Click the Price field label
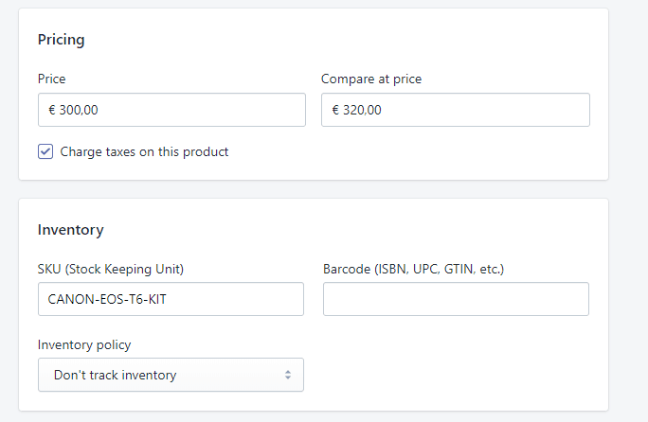The height and width of the screenshot is (422, 648). point(52,79)
